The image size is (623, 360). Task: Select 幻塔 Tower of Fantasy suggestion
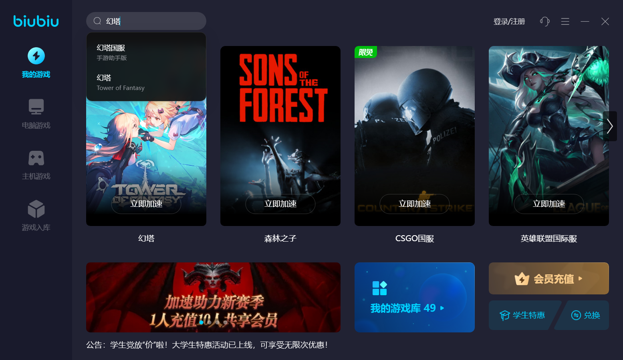coord(146,82)
